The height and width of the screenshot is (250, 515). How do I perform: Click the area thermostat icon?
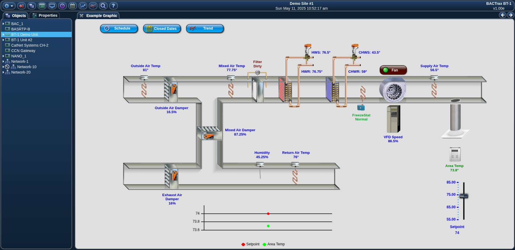pyautogui.click(x=455, y=154)
